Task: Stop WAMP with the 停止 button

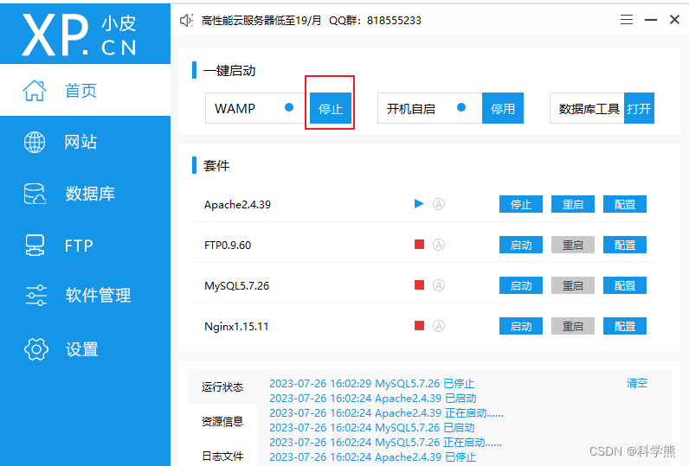Action: coord(331,108)
